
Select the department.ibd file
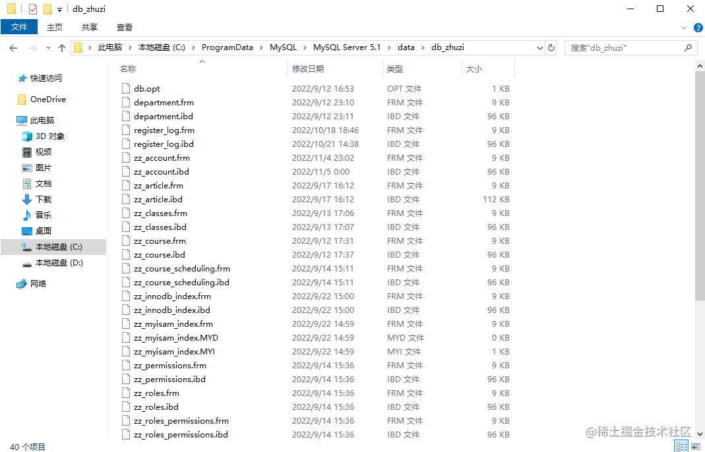[163, 117]
